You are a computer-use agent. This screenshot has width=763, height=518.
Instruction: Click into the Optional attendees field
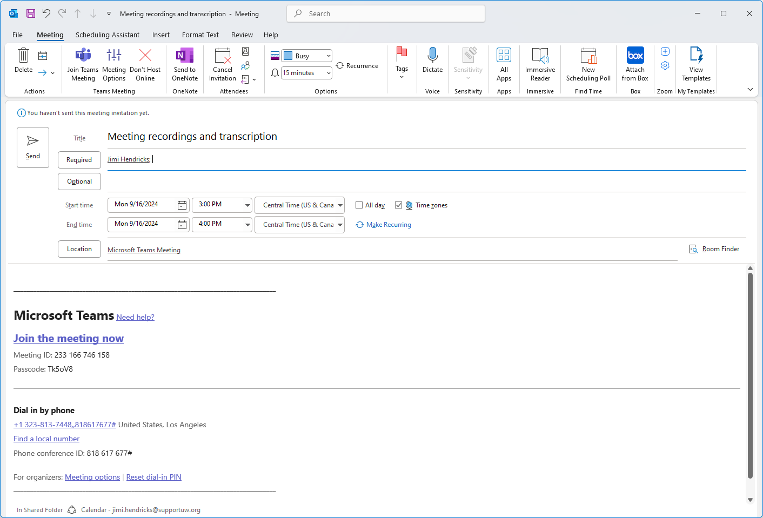427,181
